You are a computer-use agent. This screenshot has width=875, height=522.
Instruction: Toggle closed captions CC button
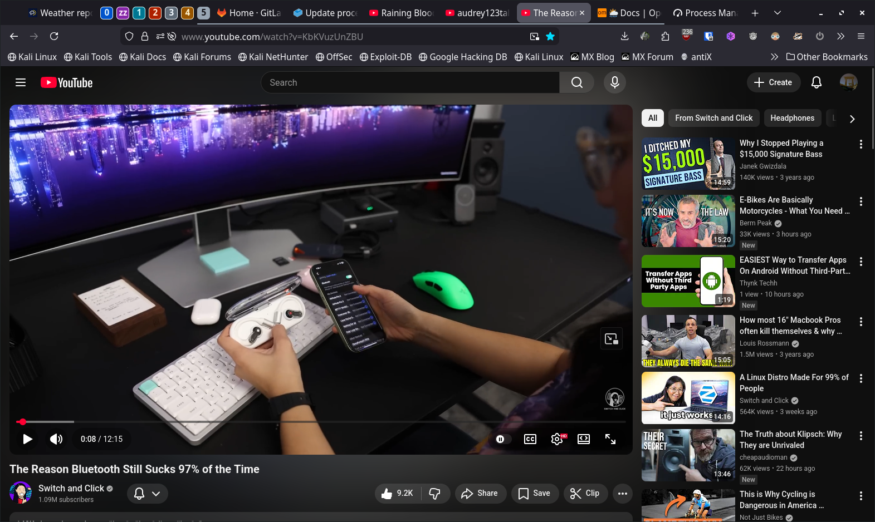[530, 439]
